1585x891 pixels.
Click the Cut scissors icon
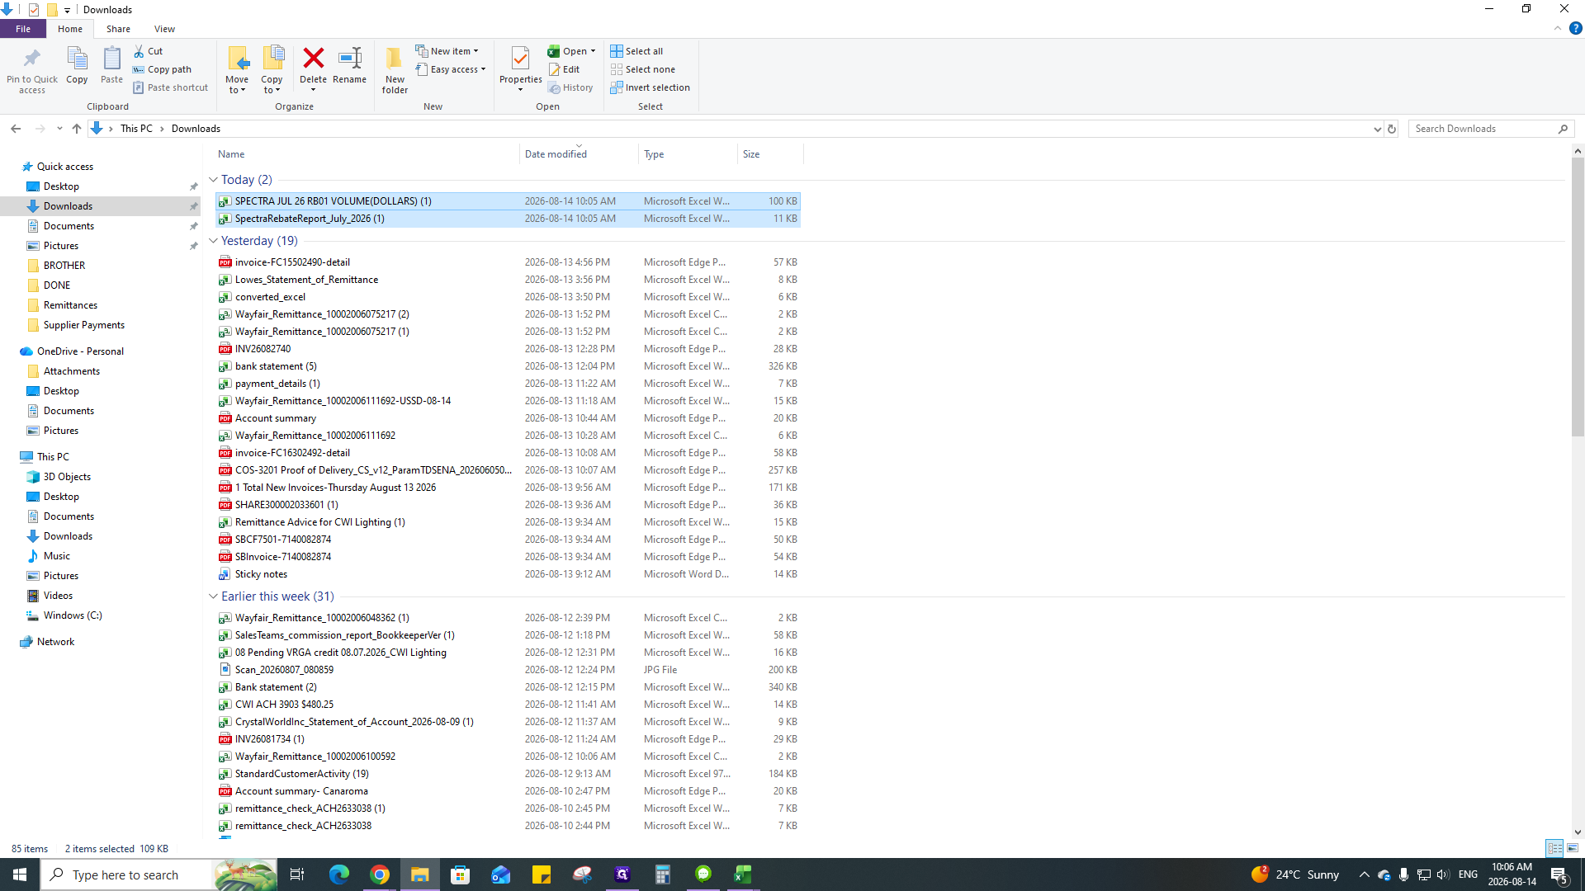139,51
